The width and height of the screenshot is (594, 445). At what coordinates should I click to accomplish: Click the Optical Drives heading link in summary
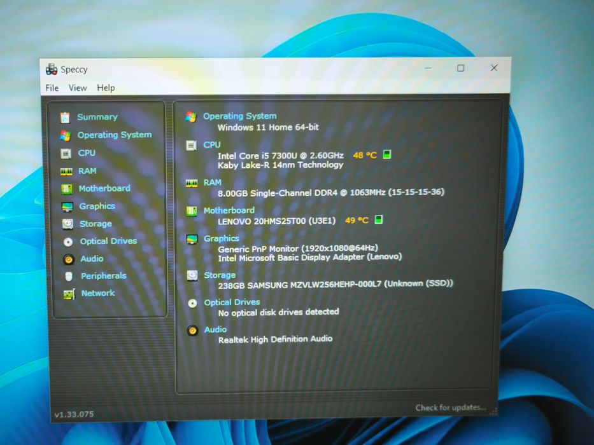coord(232,303)
